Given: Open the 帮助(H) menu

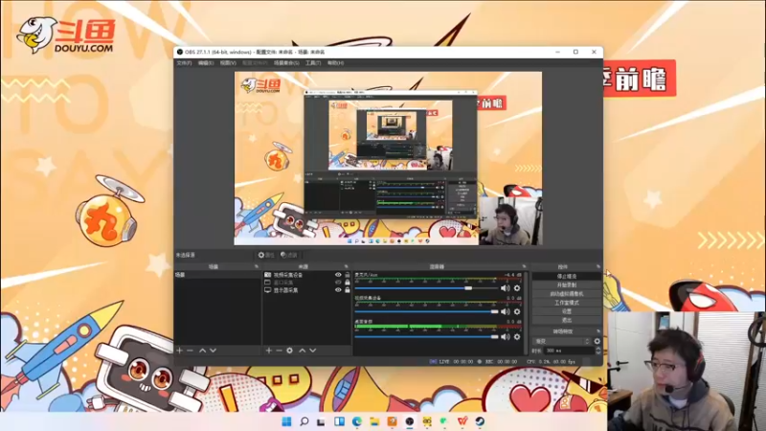Looking at the screenshot, I should (x=336, y=63).
